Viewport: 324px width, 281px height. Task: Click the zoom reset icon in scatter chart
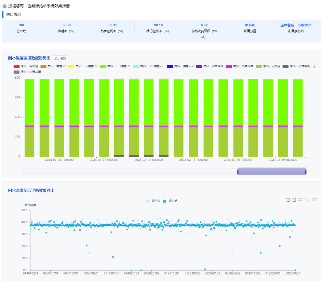[x=294, y=200]
